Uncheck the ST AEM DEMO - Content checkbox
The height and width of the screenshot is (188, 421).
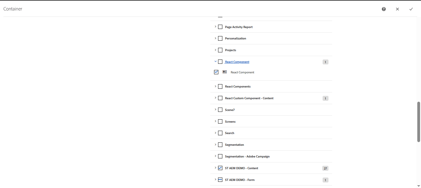[x=220, y=168]
